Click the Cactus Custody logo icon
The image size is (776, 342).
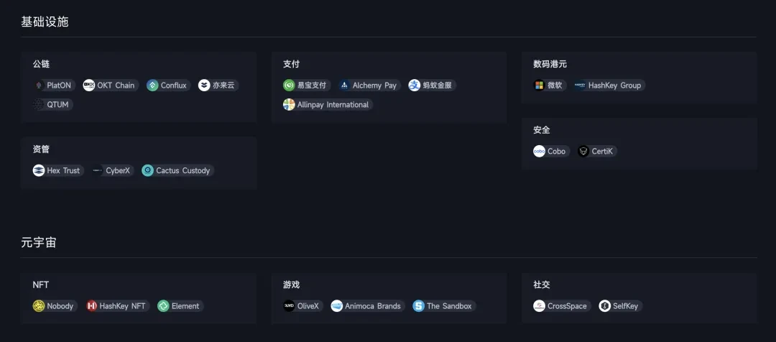148,171
